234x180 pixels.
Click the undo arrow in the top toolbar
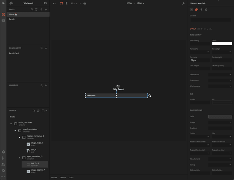tap(54, 3)
